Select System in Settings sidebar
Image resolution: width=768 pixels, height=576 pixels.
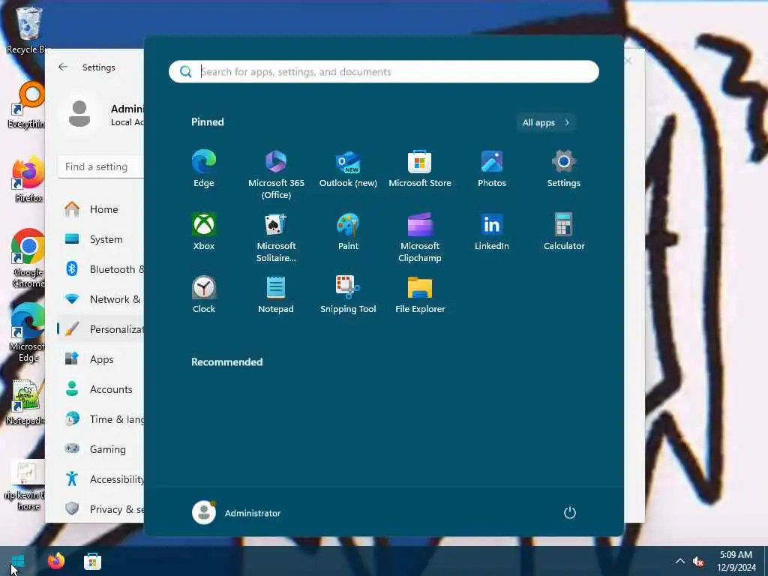point(100,239)
